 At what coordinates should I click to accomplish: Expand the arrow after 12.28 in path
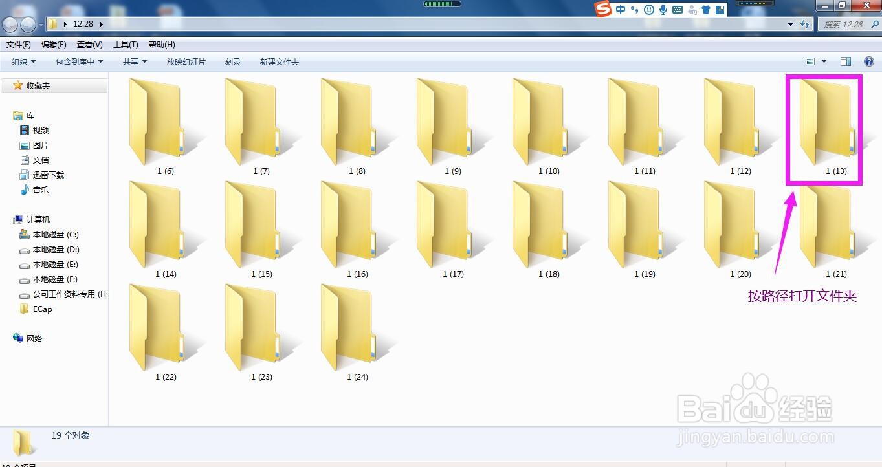(102, 24)
